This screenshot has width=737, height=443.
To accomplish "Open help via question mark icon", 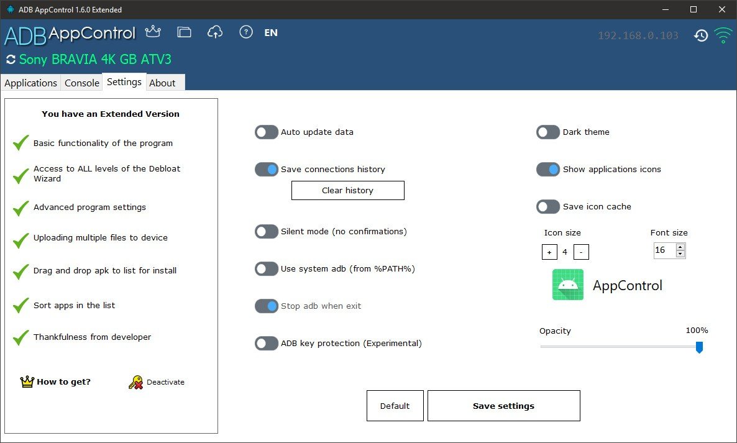I will coord(246,32).
